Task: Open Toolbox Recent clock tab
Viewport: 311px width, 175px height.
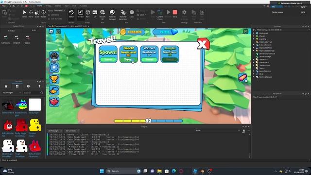Action: 28,86
